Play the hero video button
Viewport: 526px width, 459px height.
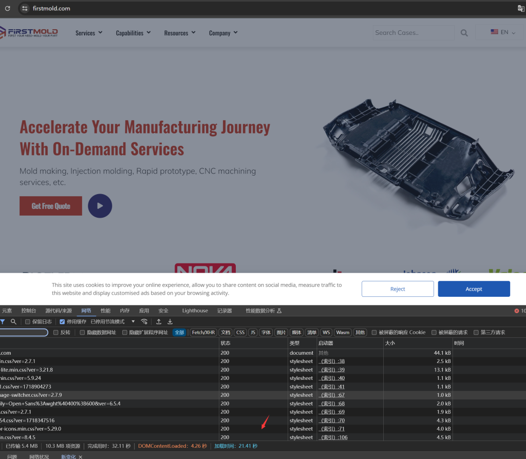pyautogui.click(x=100, y=206)
